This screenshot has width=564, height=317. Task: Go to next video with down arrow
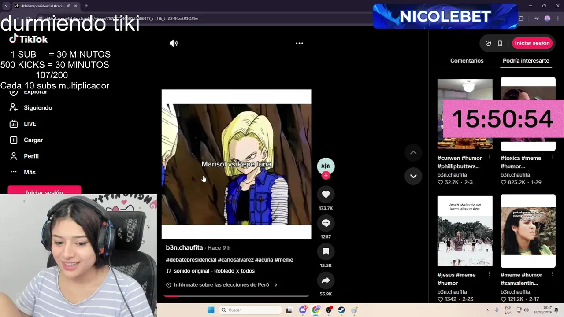tap(413, 176)
